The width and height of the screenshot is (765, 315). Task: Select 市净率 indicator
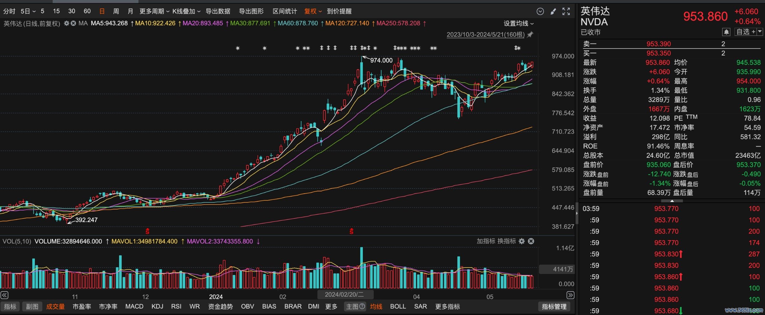point(108,307)
